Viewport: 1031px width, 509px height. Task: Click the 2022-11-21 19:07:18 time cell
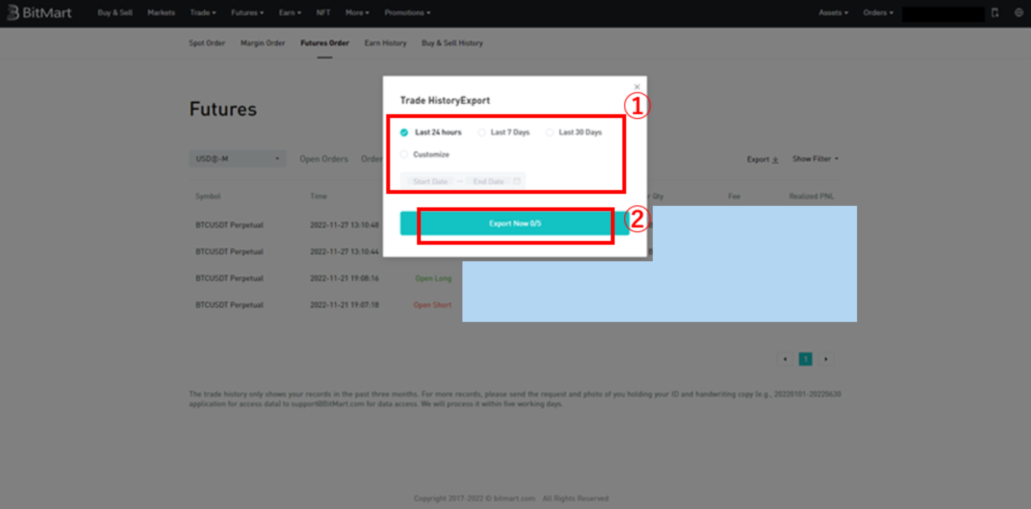coord(344,305)
